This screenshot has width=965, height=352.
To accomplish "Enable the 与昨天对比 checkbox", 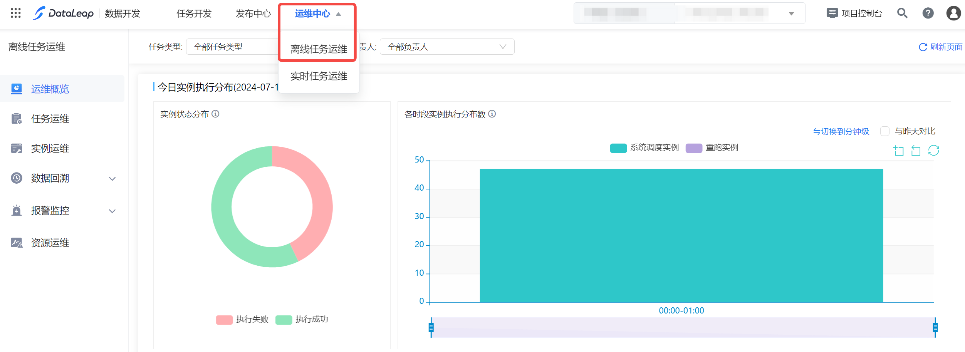I will click(x=885, y=131).
